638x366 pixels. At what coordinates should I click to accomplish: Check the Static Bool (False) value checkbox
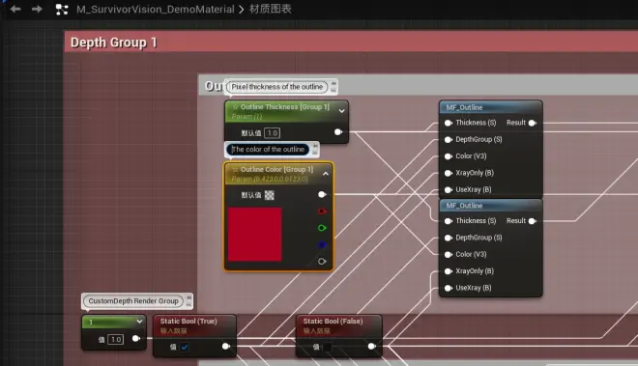pos(328,347)
